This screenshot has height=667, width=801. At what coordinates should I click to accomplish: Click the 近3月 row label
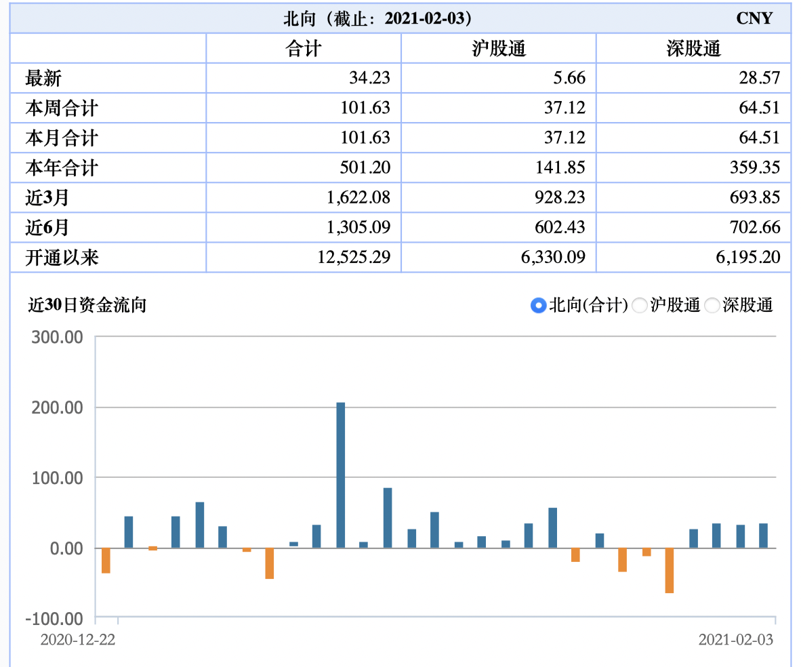[x=47, y=197]
